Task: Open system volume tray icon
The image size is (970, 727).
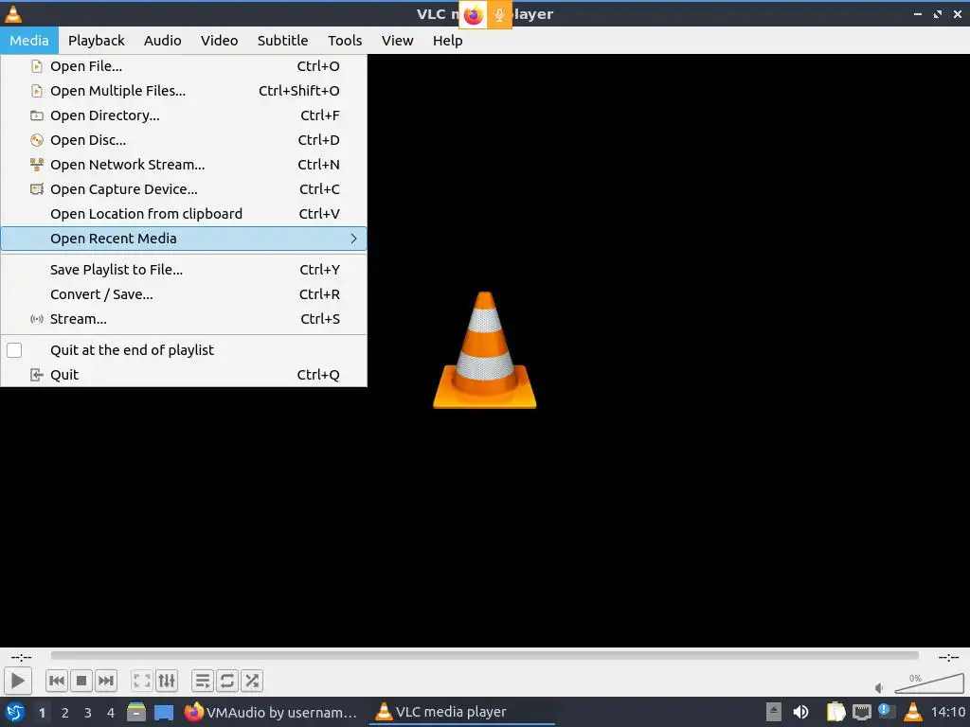Action: pyautogui.click(x=800, y=712)
